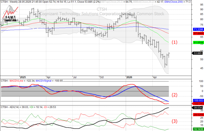This screenshot has width=204, height=131.
Task: Click the CTSH Weekly chart title text
Action: pos(51,2)
